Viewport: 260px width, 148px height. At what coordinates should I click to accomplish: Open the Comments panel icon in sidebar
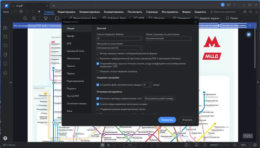tap(5, 46)
